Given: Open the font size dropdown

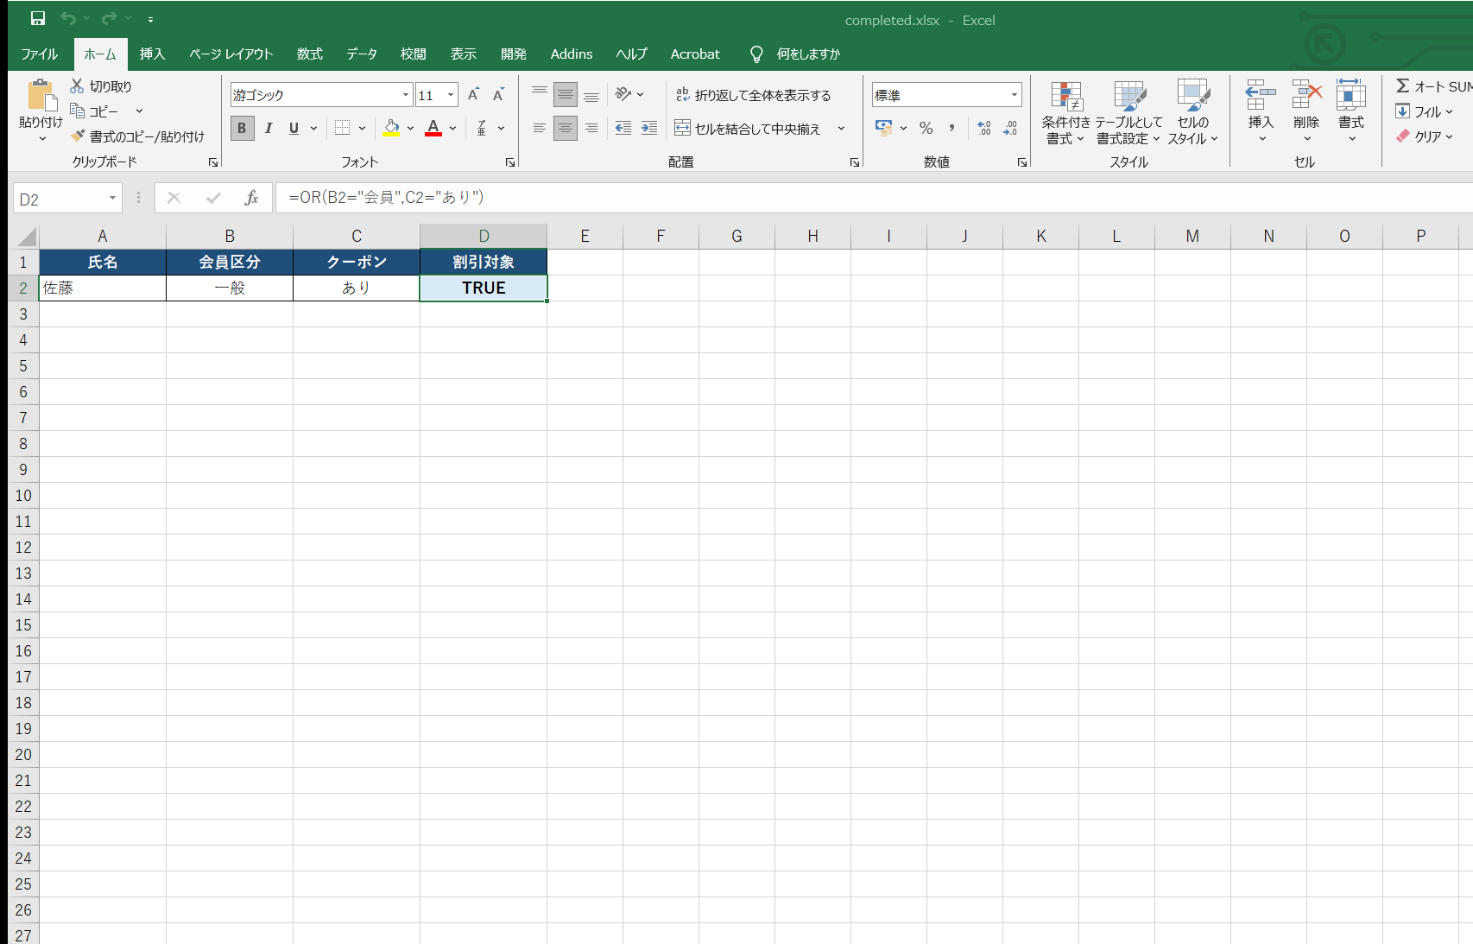Looking at the screenshot, I should [451, 95].
